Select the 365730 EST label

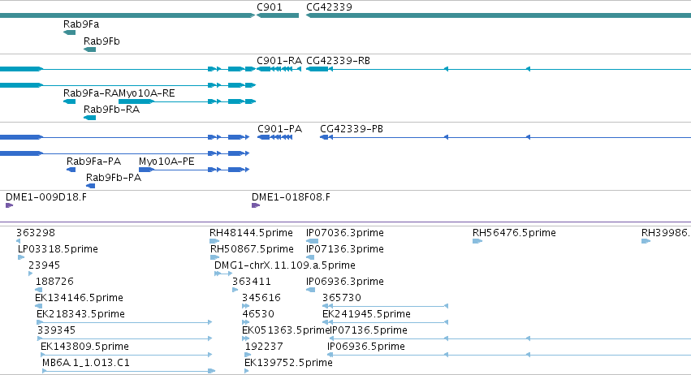pyautogui.click(x=342, y=298)
